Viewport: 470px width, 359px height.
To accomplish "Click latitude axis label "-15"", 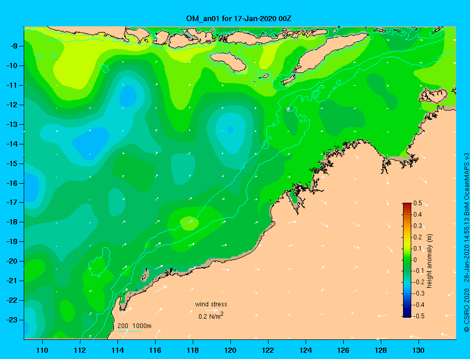I will 11,164.
